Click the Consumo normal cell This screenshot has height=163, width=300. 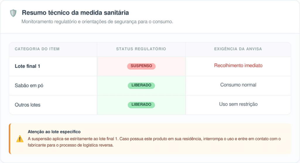[x=238, y=85]
